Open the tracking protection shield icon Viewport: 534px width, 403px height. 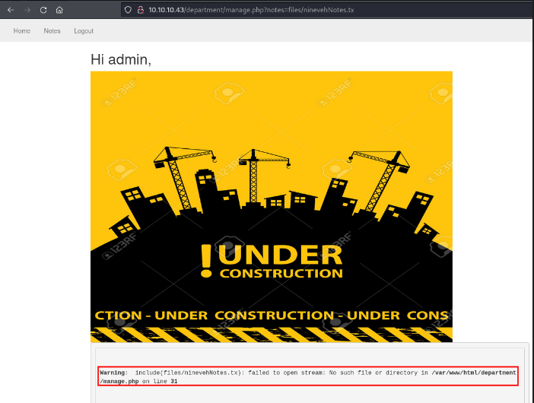pyautogui.click(x=129, y=10)
